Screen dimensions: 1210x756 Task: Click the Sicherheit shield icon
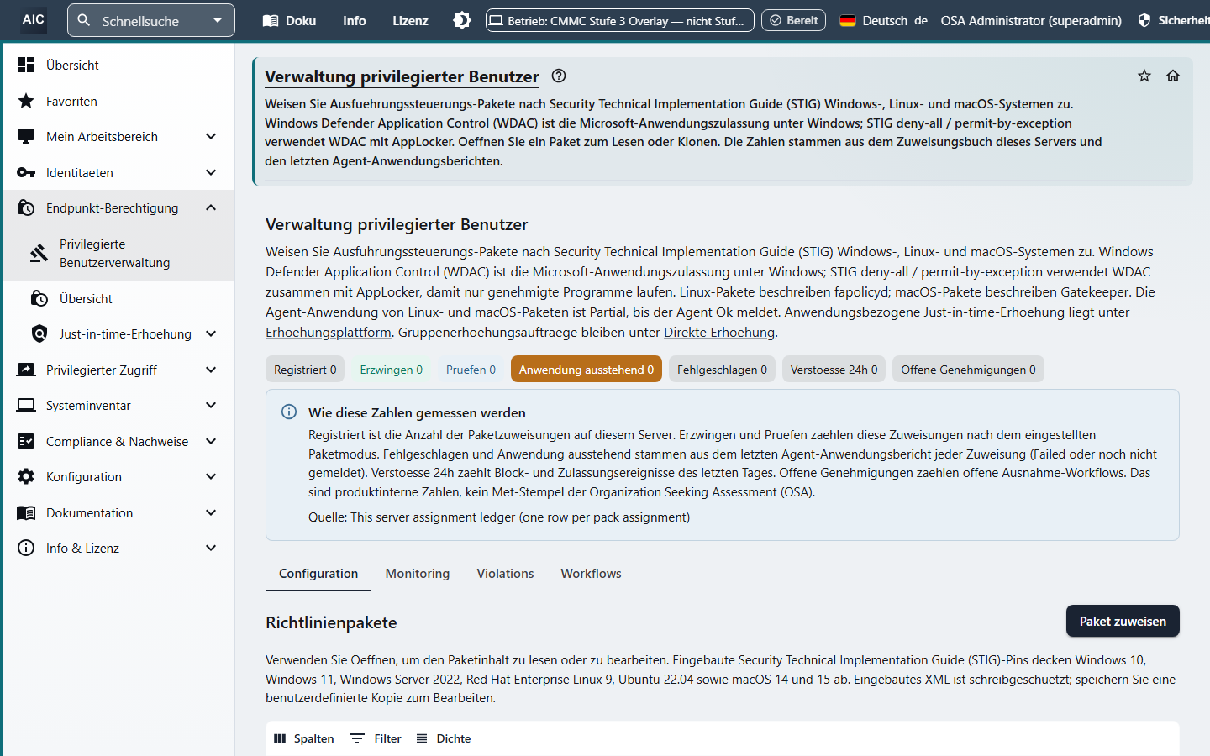[x=1144, y=20]
